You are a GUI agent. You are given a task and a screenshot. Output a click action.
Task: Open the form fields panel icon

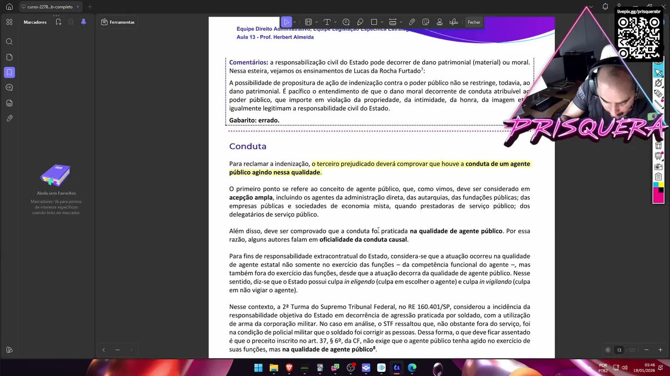(x=9, y=103)
